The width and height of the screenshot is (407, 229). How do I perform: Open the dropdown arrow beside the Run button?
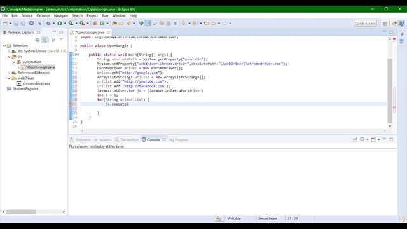tap(65, 24)
